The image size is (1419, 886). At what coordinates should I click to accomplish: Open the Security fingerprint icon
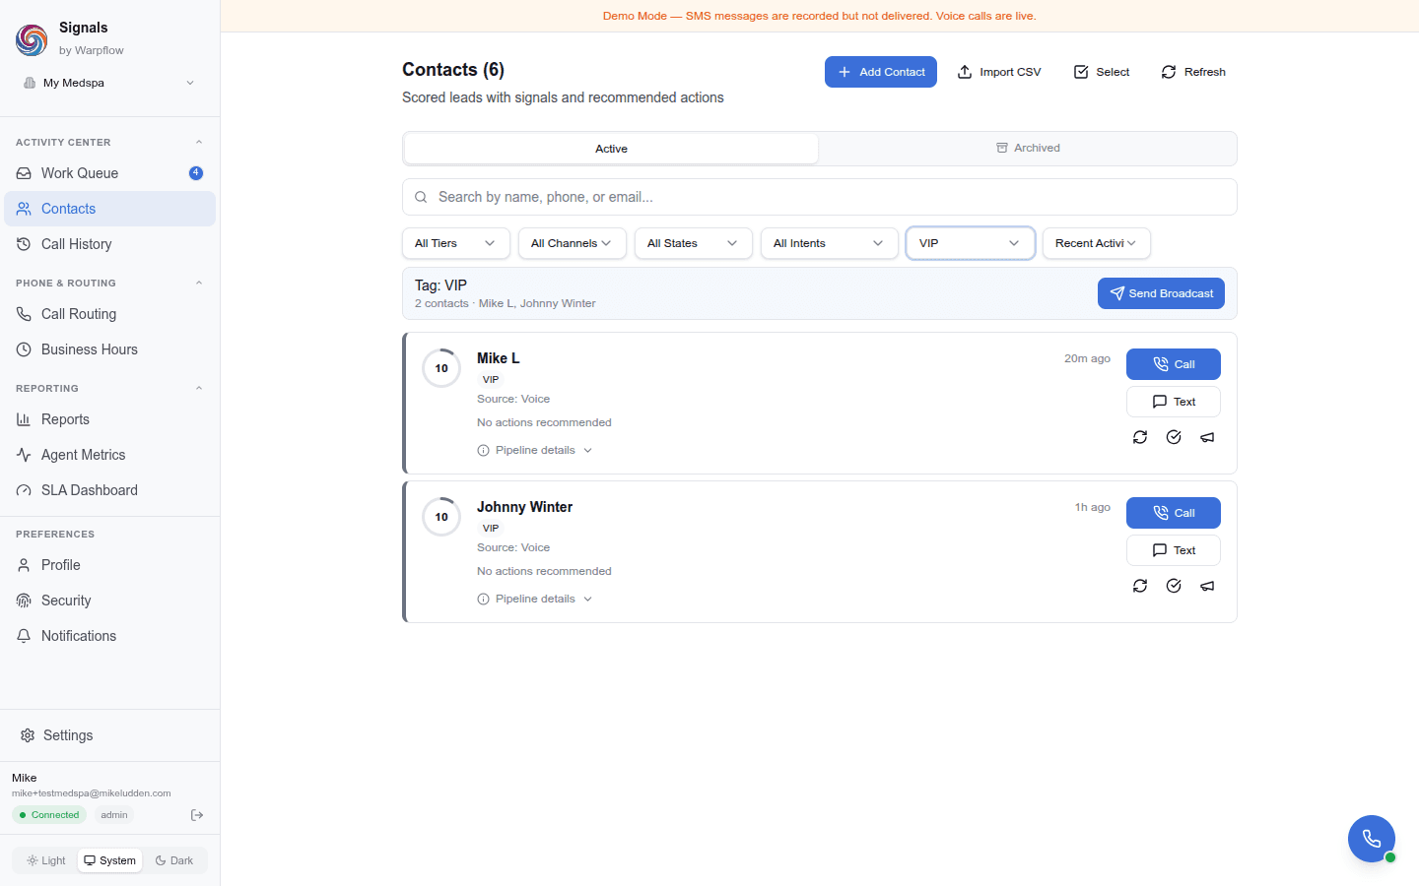tap(24, 600)
